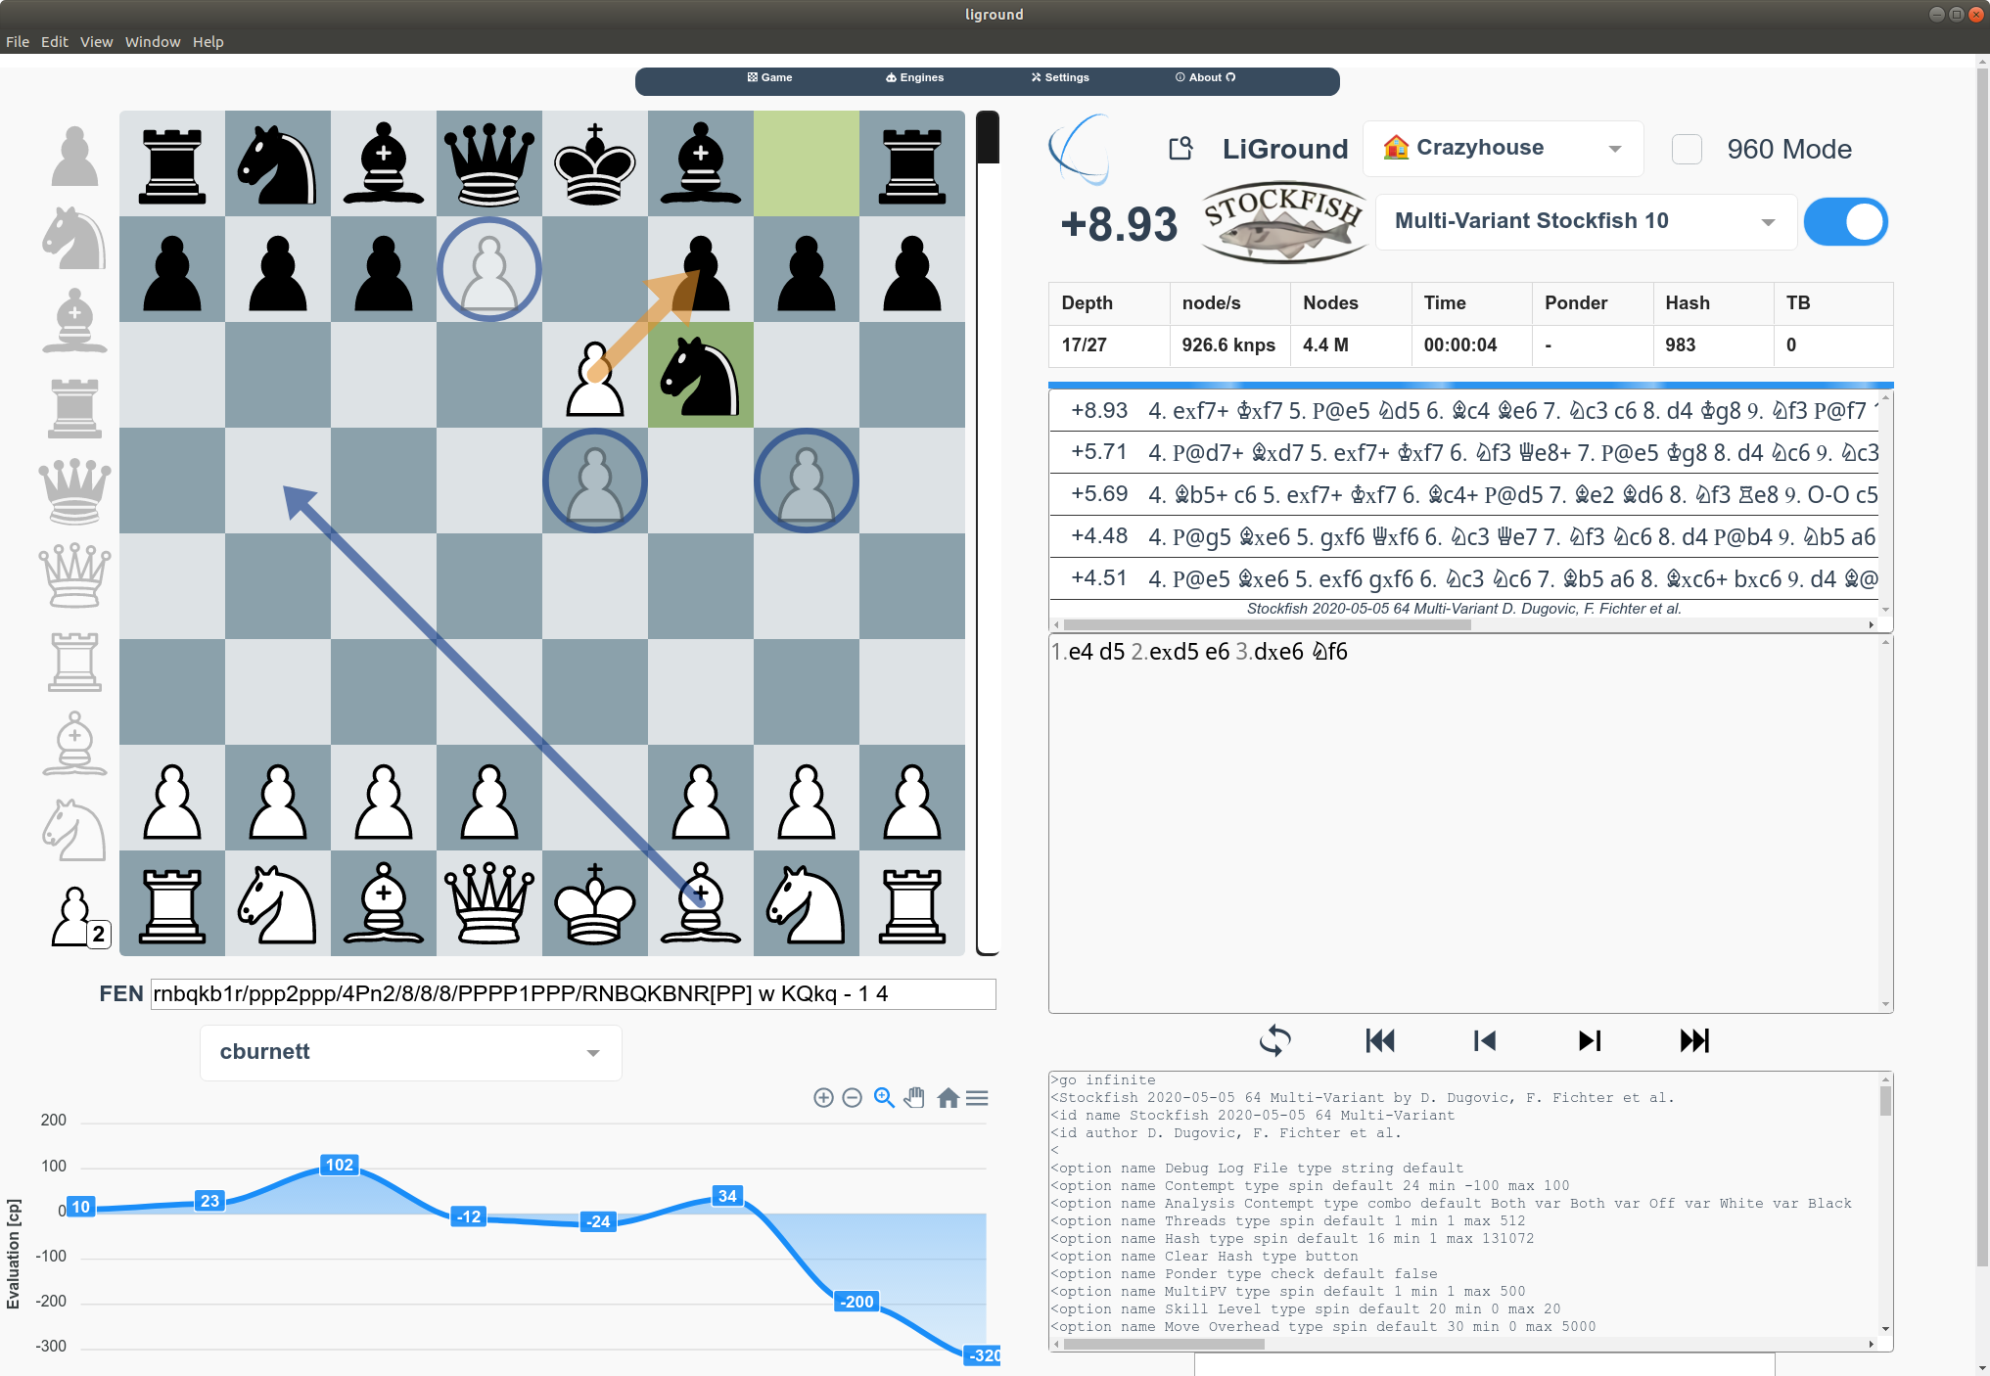Enable the 960 Mode checkbox
This screenshot has width=1990, height=1376.
(1687, 149)
